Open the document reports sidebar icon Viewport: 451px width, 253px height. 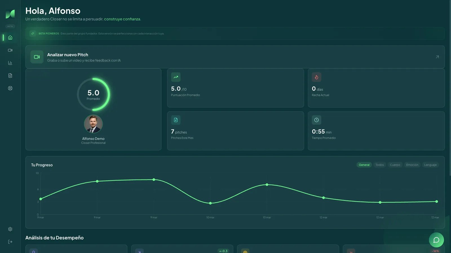pyautogui.click(x=10, y=76)
